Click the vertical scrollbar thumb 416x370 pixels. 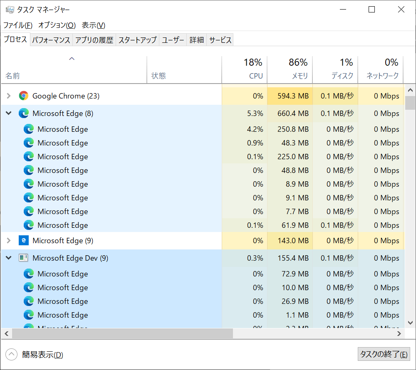point(410,103)
